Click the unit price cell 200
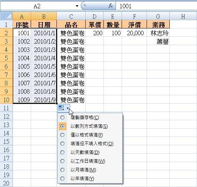The height and width of the screenshot is (187, 197). click(94, 33)
